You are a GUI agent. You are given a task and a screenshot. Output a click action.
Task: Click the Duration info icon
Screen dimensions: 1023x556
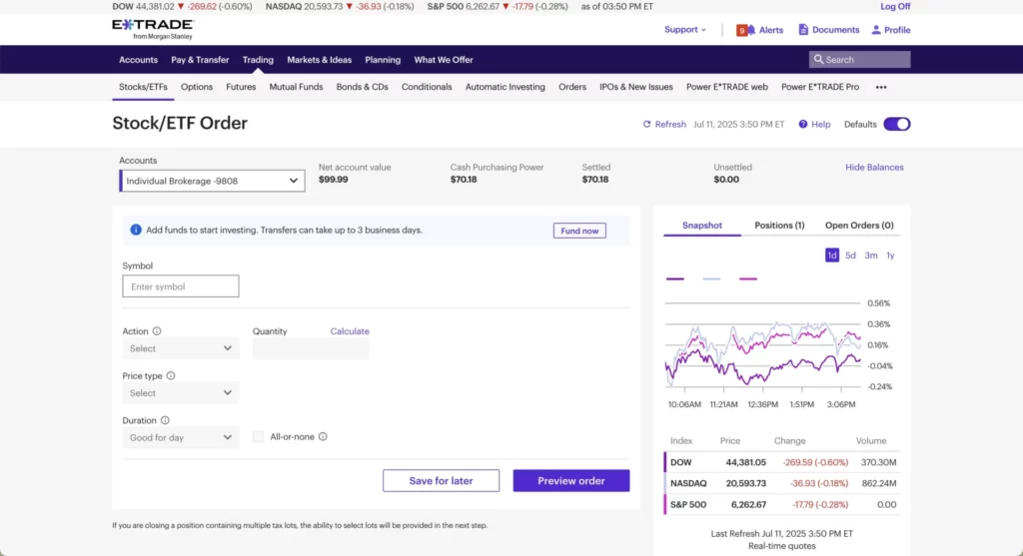click(x=165, y=420)
